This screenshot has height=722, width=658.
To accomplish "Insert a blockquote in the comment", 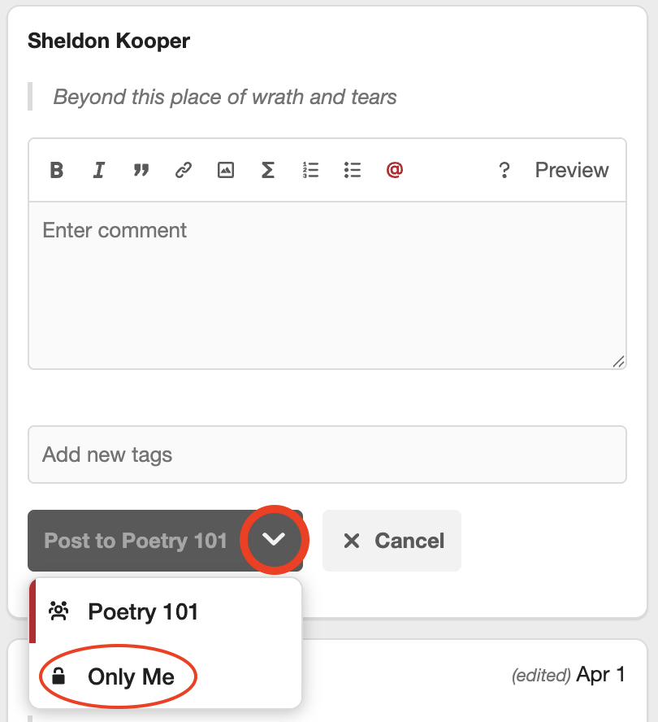I will pos(141,170).
